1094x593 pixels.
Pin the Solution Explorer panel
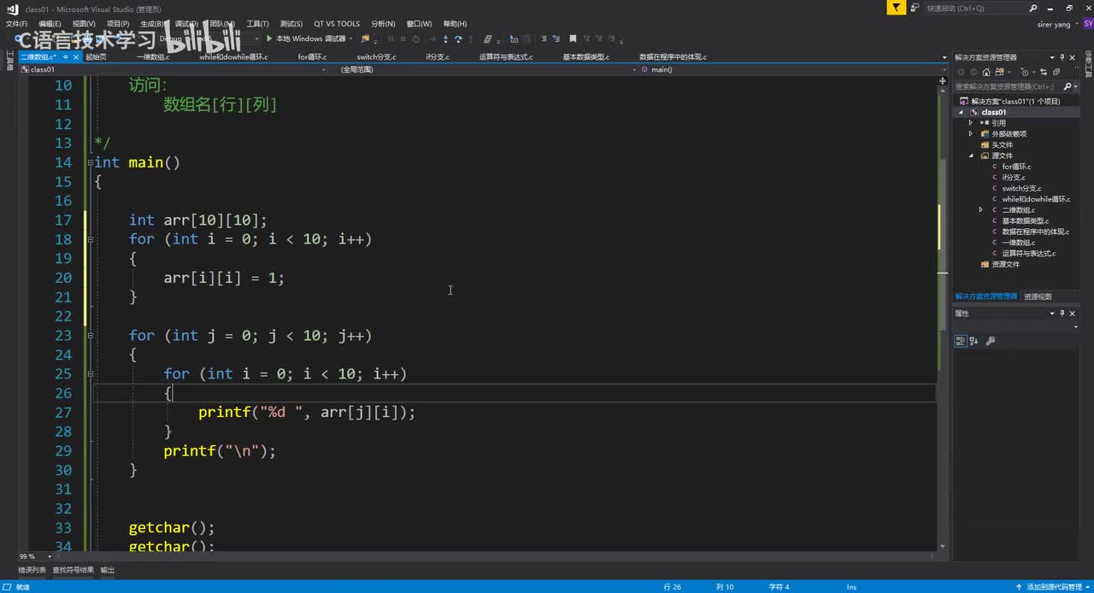(x=1062, y=57)
